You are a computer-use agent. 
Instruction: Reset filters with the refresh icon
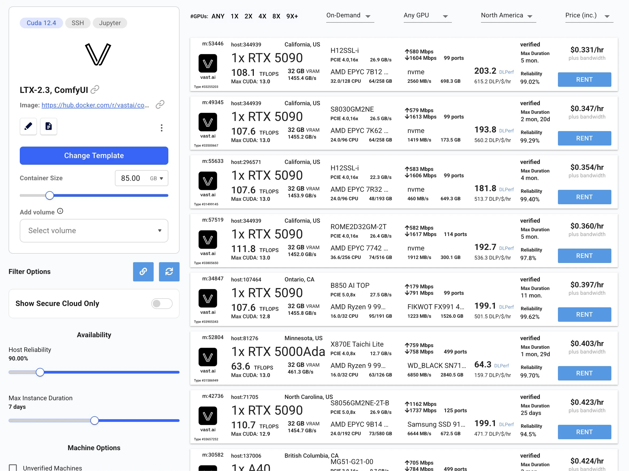[169, 272]
